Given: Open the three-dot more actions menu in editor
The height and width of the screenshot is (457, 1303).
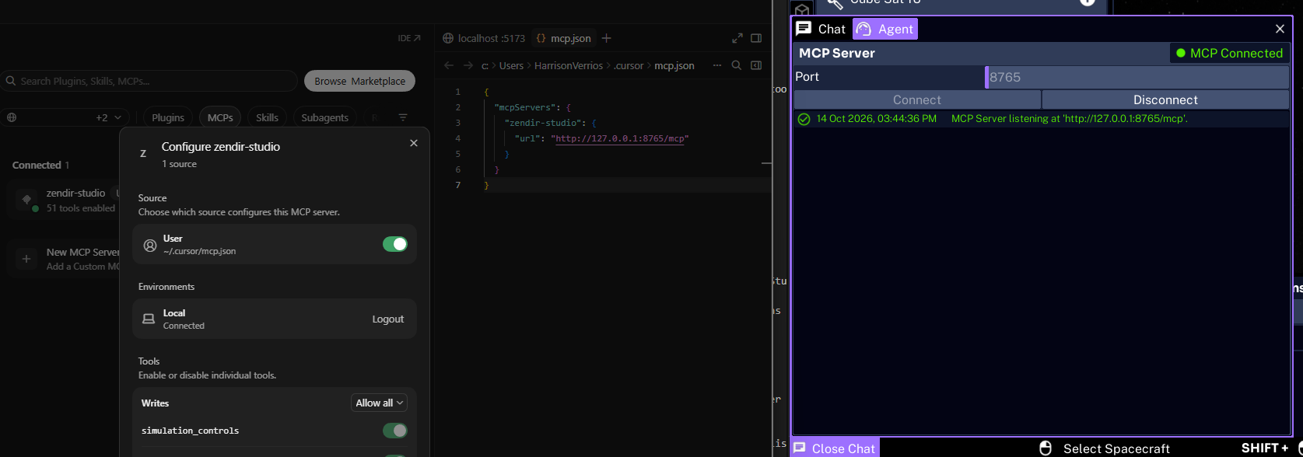Looking at the screenshot, I should [717, 66].
